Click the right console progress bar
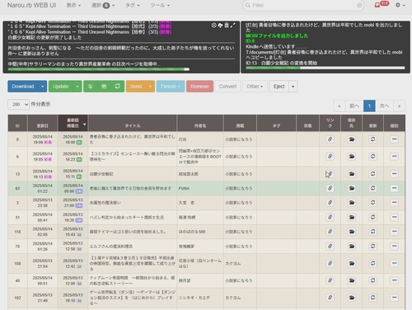 325,68
